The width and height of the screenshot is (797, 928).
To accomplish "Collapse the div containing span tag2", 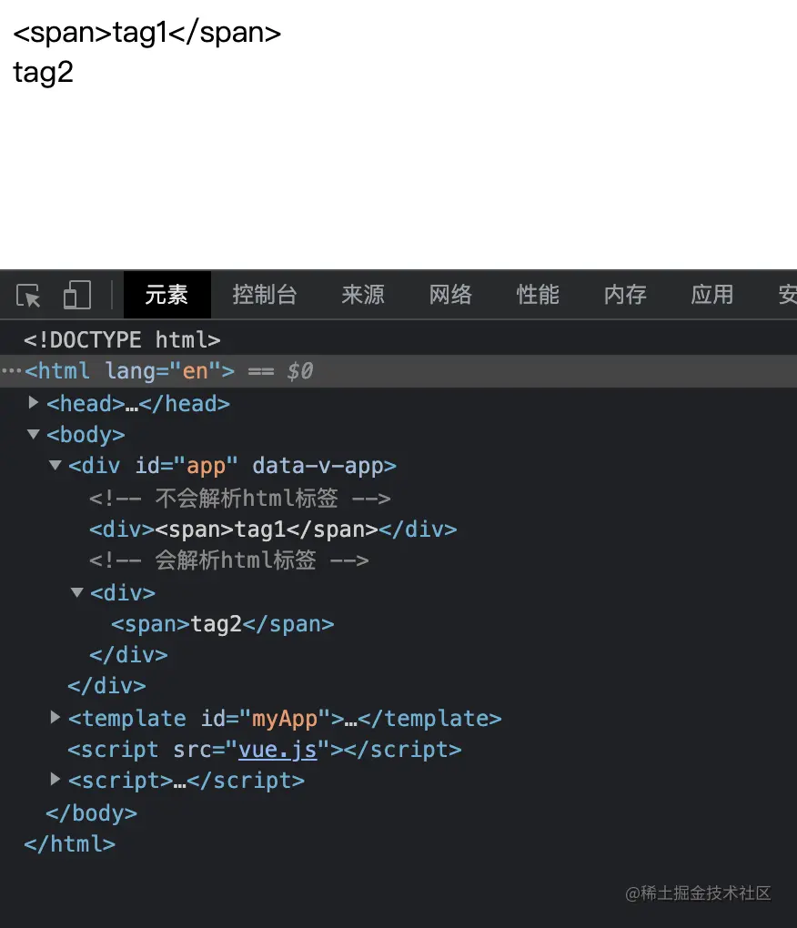I will (77, 592).
